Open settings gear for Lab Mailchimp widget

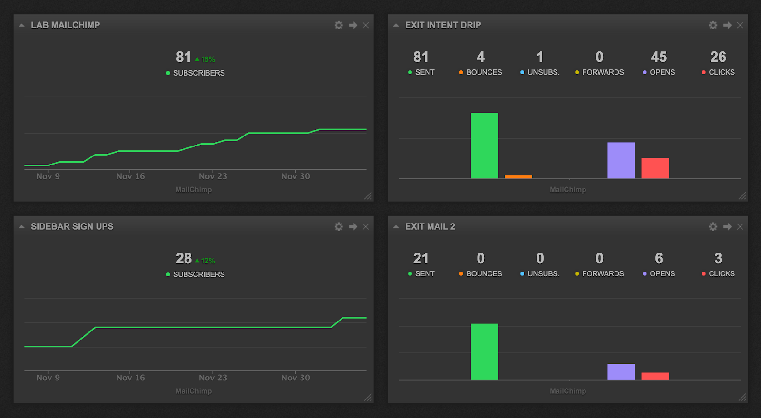339,25
